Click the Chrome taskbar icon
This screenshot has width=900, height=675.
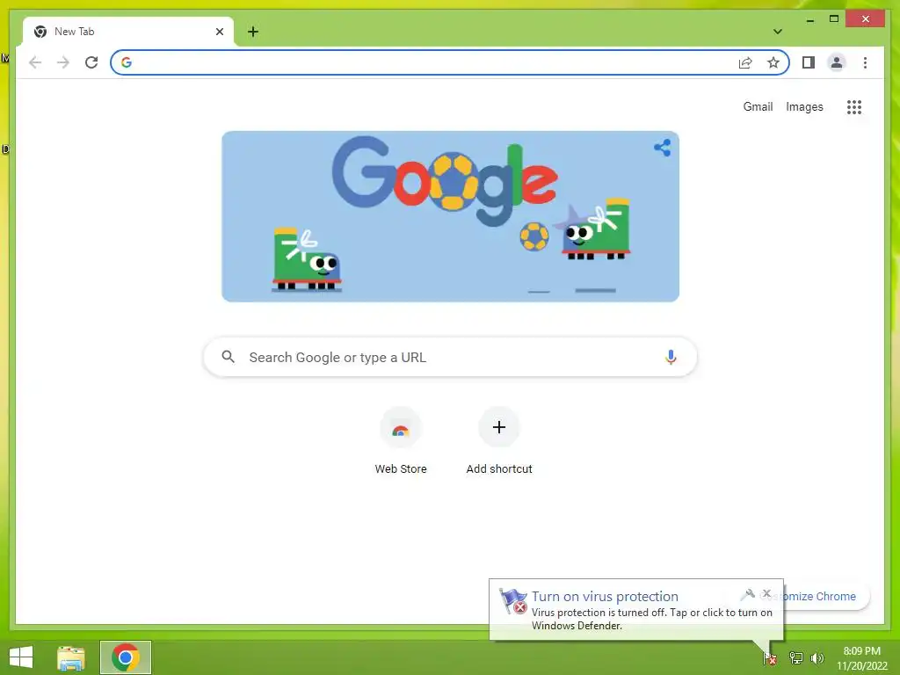pos(126,657)
